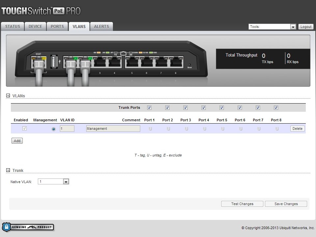
Task: Click the TOUGHSwitch PoE PRO logo
Action: pyautogui.click(x=41, y=11)
